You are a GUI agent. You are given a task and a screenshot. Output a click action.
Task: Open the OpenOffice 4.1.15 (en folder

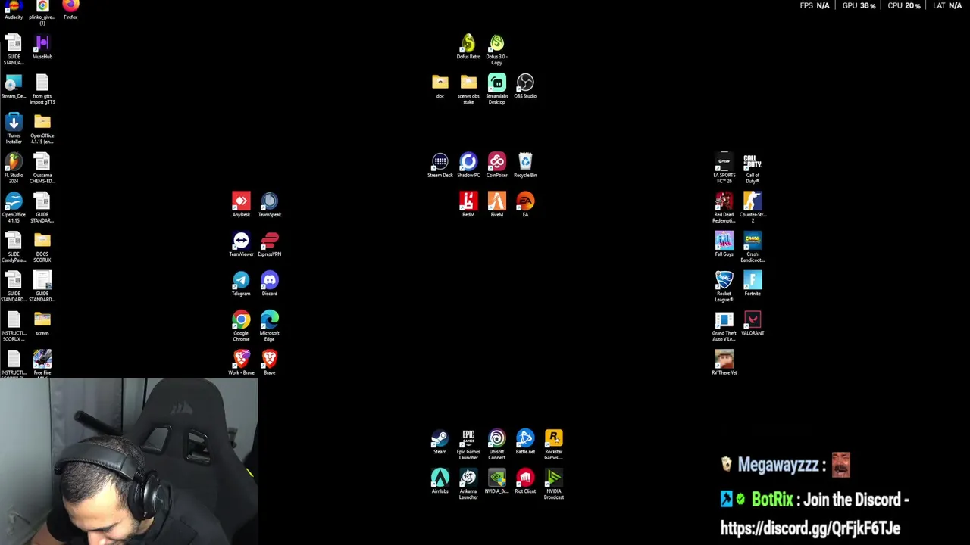click(42, 129)
